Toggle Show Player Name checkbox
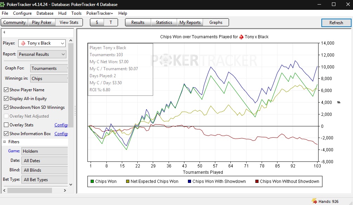Screen dimensions: 353x205 click(x=6, y=90)
